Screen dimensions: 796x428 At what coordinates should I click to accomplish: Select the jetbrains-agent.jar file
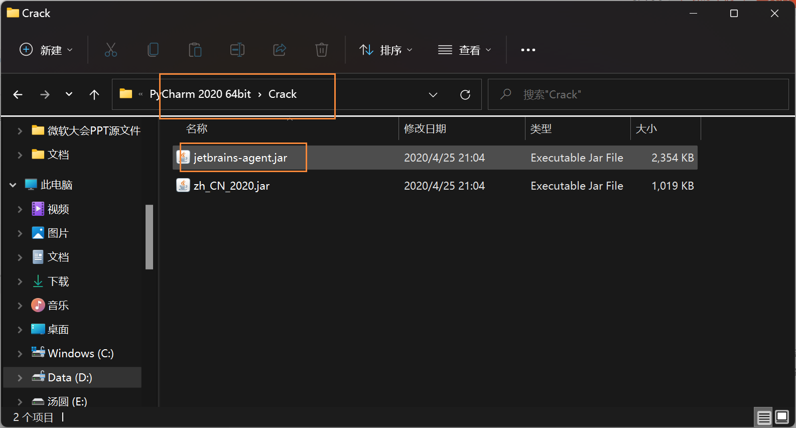(435, 158)
